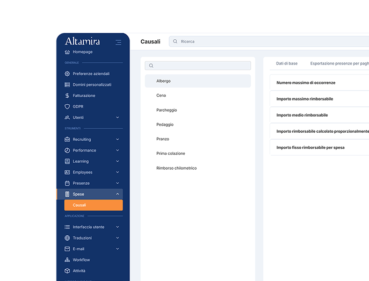Expand the Recruiting submenu chevron
369x281 pixels.
point(118,140)
